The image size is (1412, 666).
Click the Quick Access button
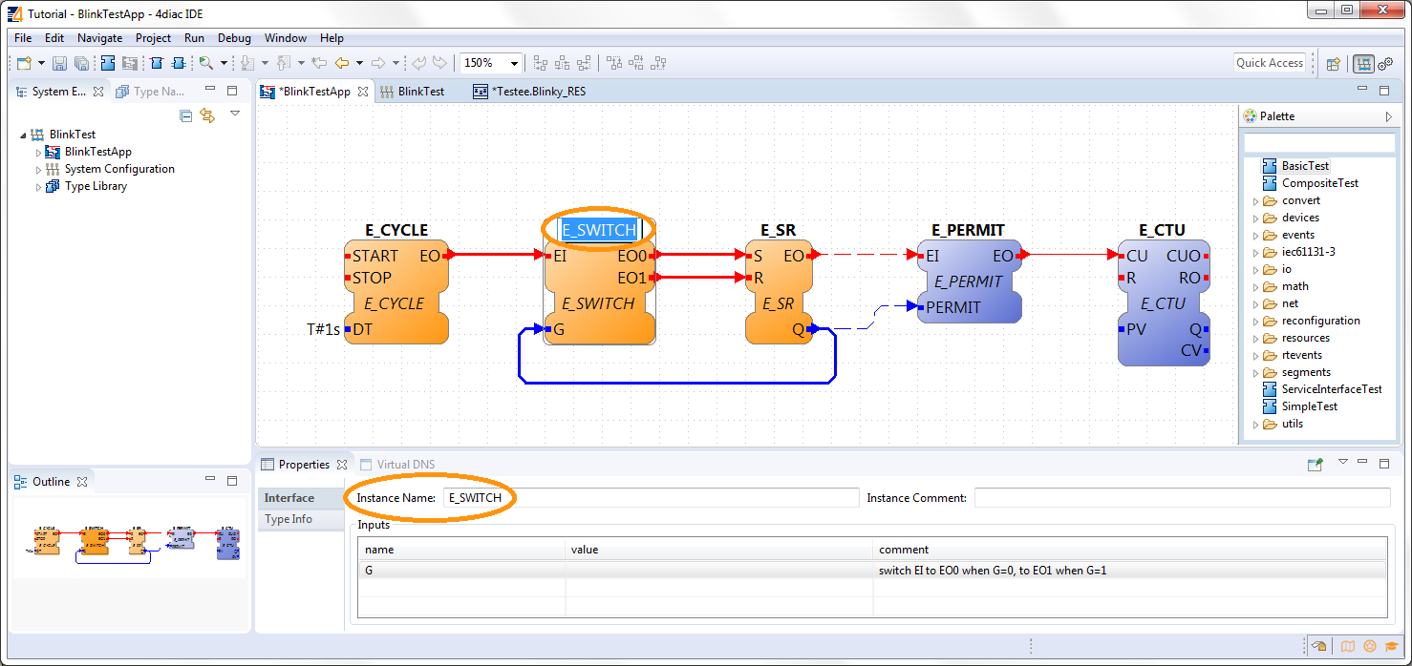(1270, 62)
